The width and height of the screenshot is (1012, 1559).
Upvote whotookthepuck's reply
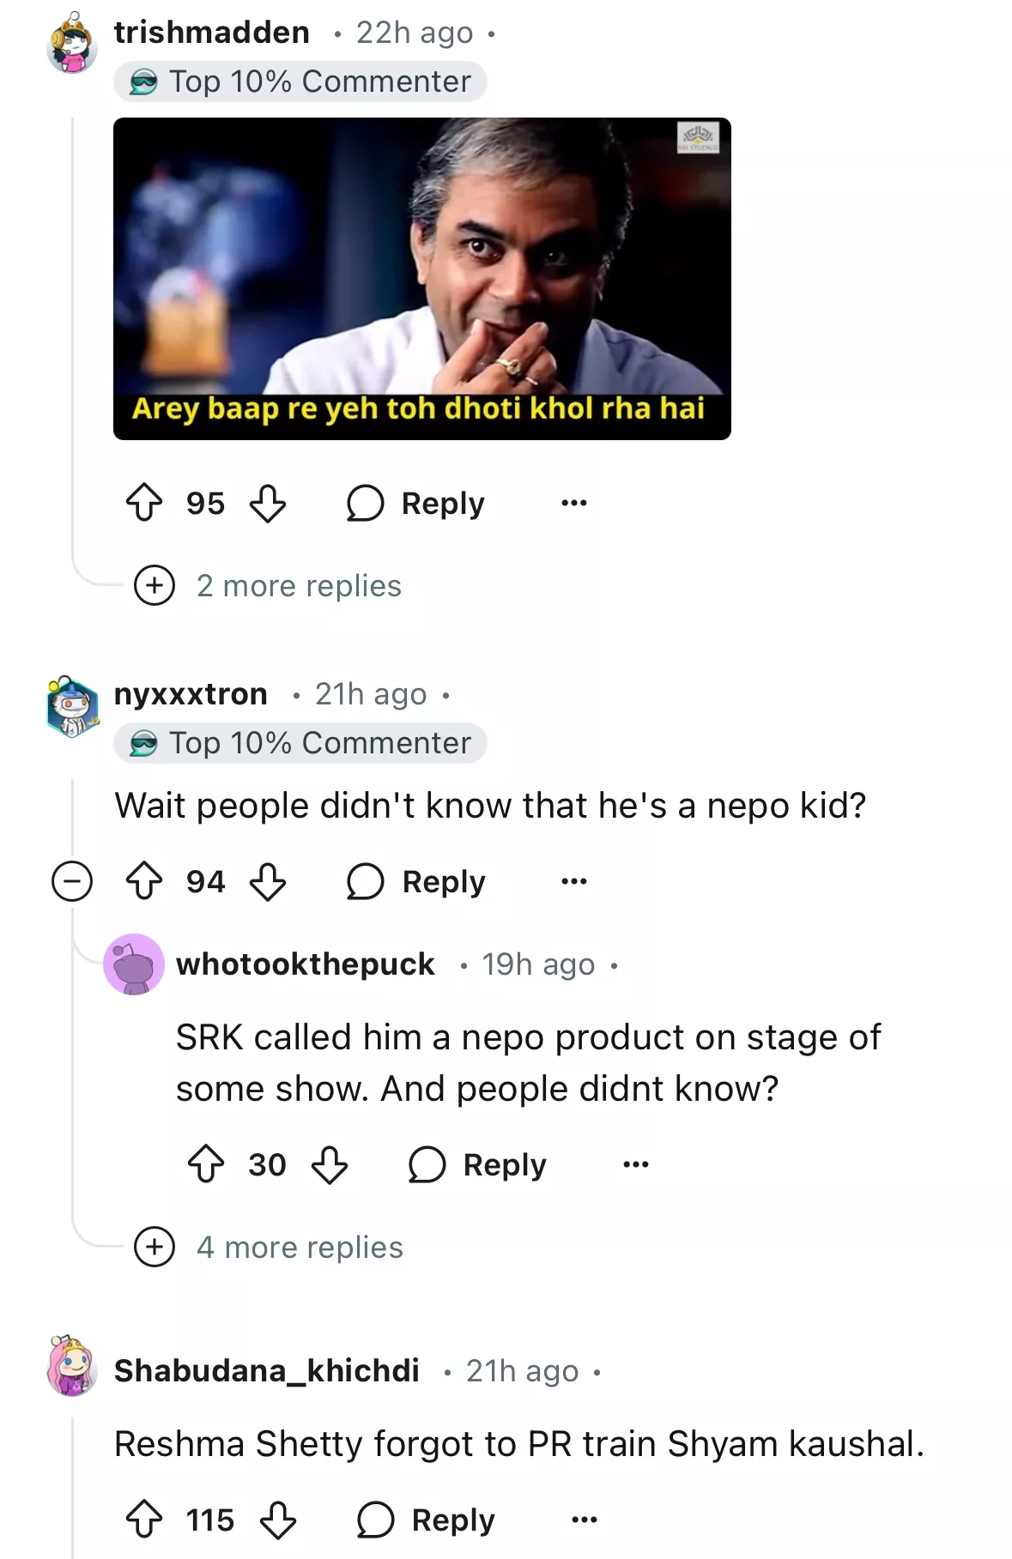206,1164
